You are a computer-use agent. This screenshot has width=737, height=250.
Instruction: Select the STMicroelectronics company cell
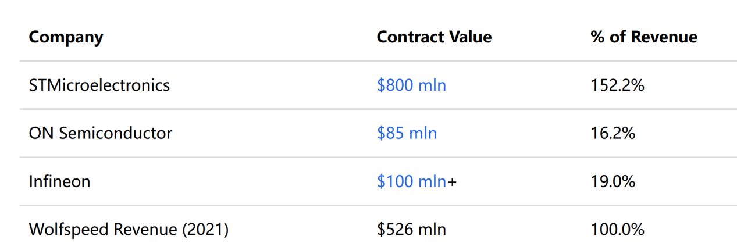click(x=99, y=85)
